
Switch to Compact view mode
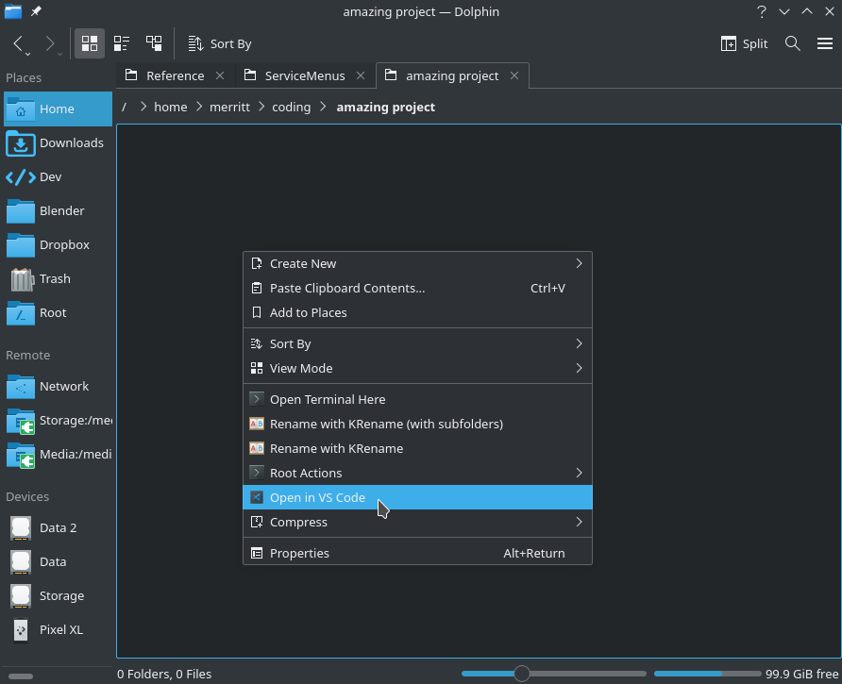point(122,43)
